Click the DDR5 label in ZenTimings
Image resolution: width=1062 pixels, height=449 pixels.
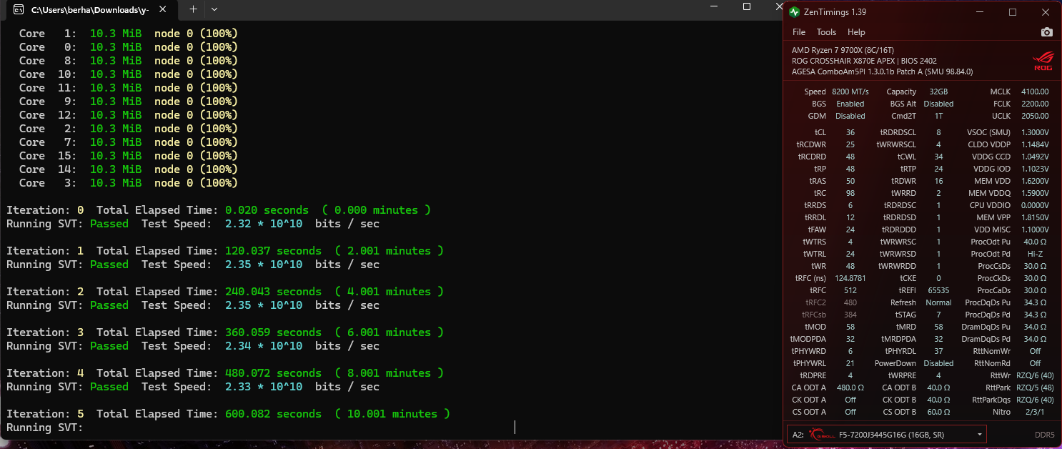[1044, 434]
